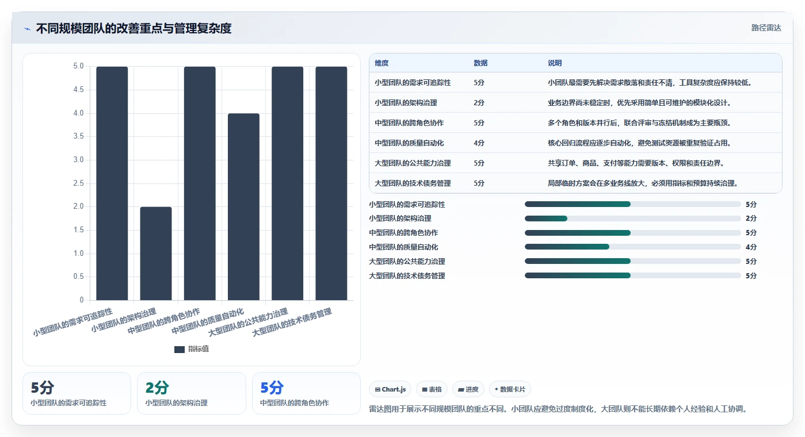Click the footer note starting 雷达图用于展示
The image size is (805, 437).
coord(558,409)
